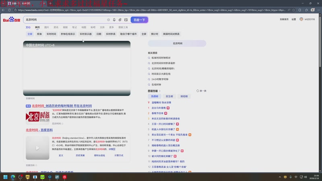The width and height of the screenshot is (322, 181).
Task: Clear the search box with the X icon
Action: (108, 20)
